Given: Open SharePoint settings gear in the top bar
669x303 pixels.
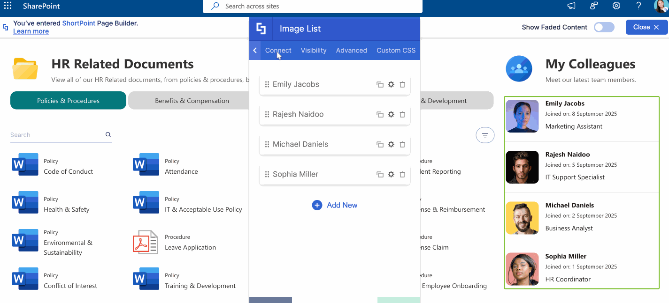Looking at the screenshot, I should [x=616, y=6].
